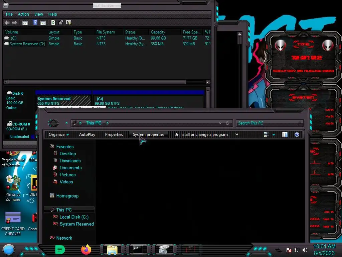
Task: Click Forward arrow in Disk Management toolbar
Action: 15,22
